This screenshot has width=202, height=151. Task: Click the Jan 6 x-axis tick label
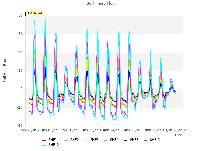pos(25,130)
